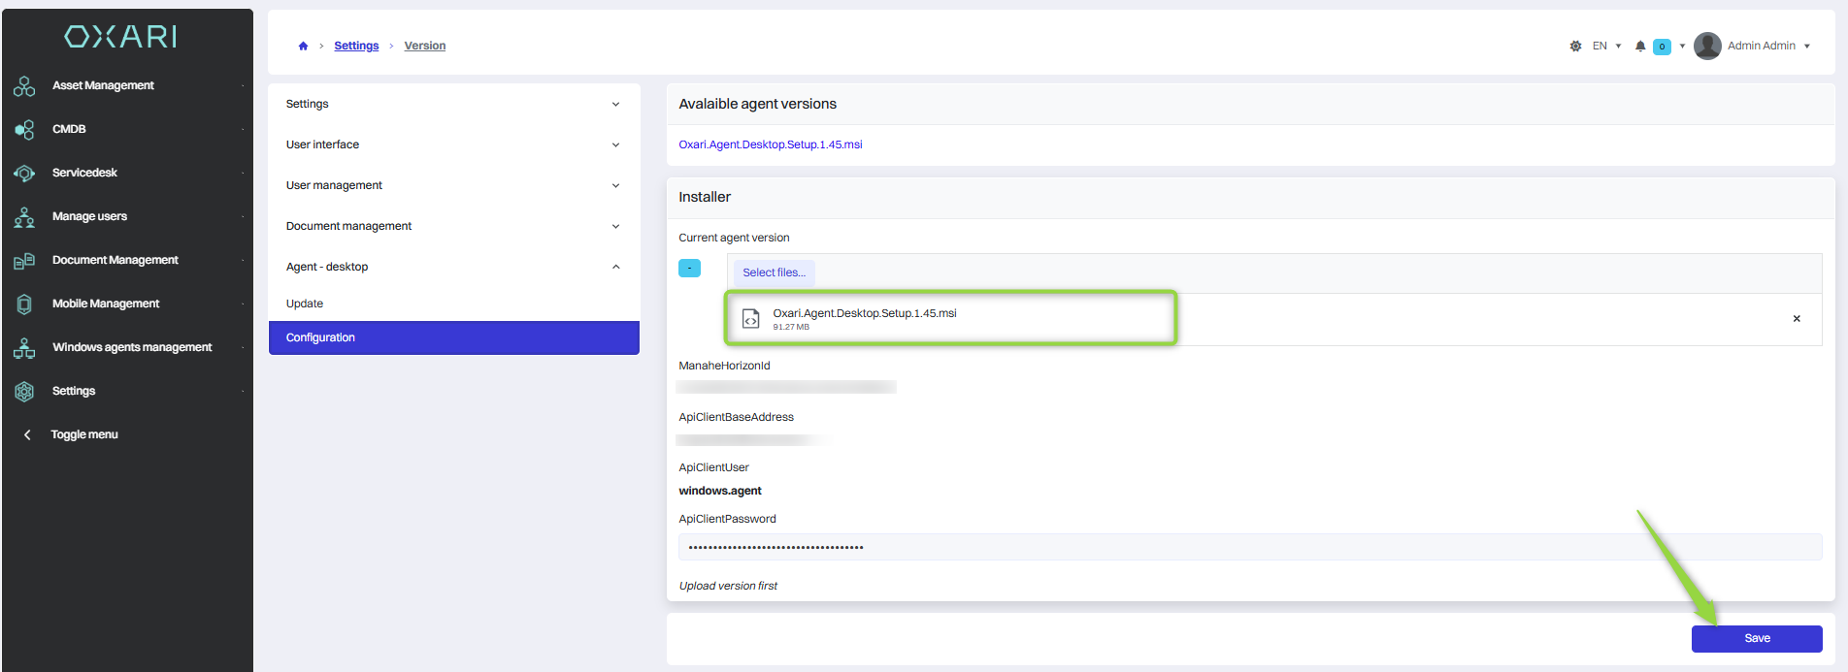Viewport: 1848px width, 672px height.
Task: Expand the User interface settings section
Action: (x=453, y=144)
